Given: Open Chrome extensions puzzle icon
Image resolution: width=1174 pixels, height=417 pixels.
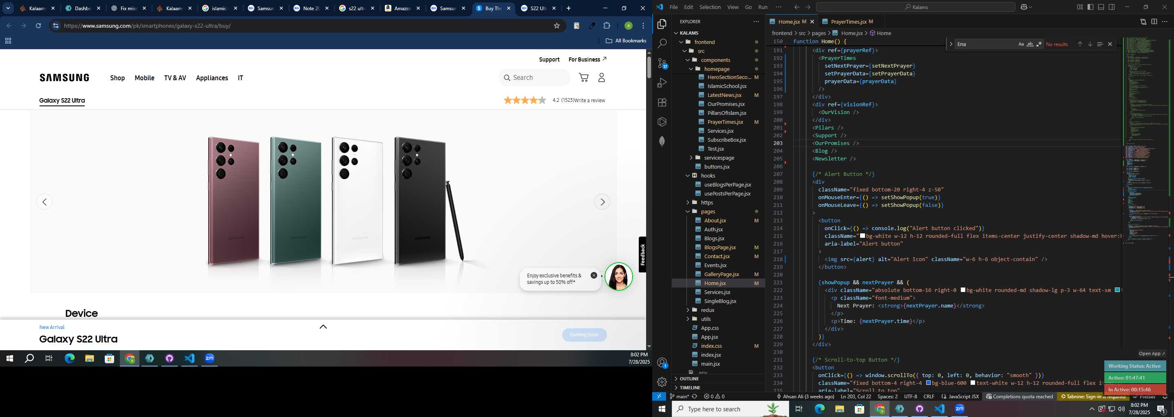Looking at the screenshot, I should [607, 26].
